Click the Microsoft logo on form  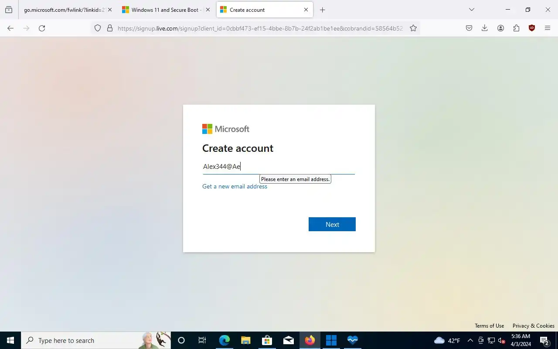coord(226,129)
